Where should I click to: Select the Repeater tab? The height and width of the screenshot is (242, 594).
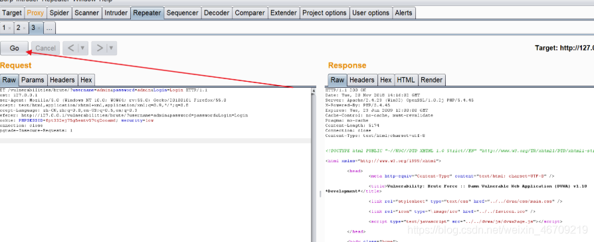click(148, 13)
